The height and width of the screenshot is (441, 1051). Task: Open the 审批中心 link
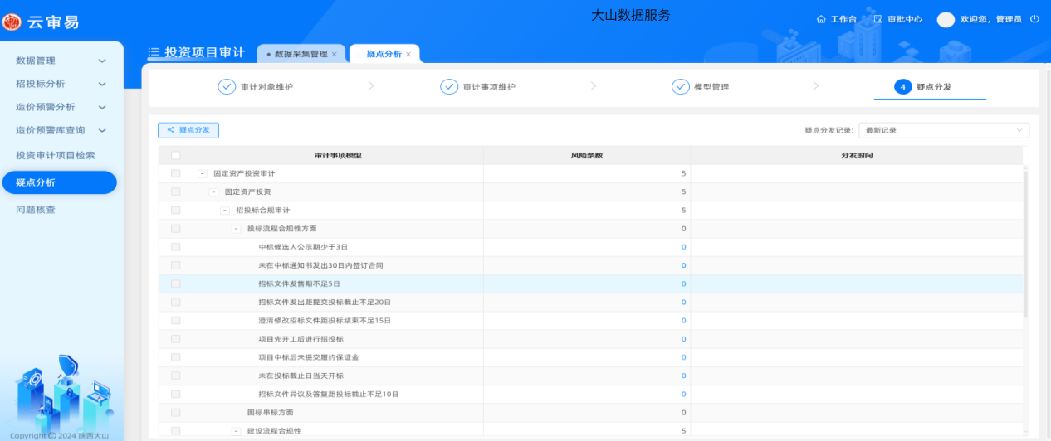point(905,19)
